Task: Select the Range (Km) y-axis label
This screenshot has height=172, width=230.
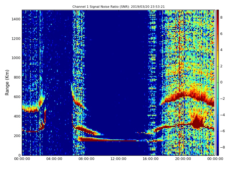Action: [7, 83]
